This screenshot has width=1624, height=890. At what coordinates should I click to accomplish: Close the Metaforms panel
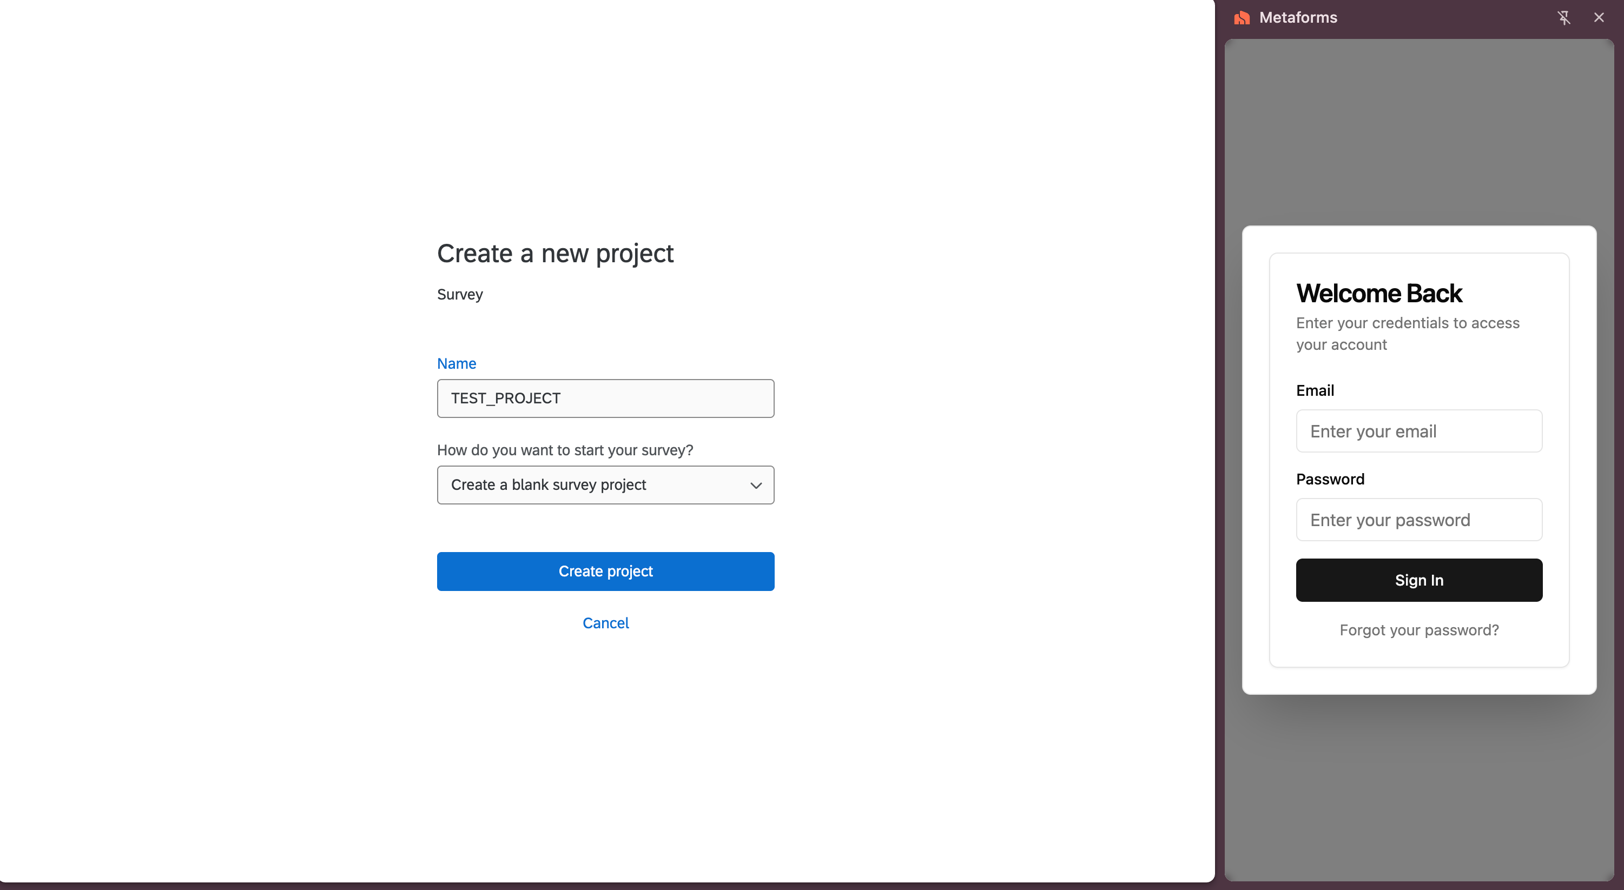(1599, 18)
